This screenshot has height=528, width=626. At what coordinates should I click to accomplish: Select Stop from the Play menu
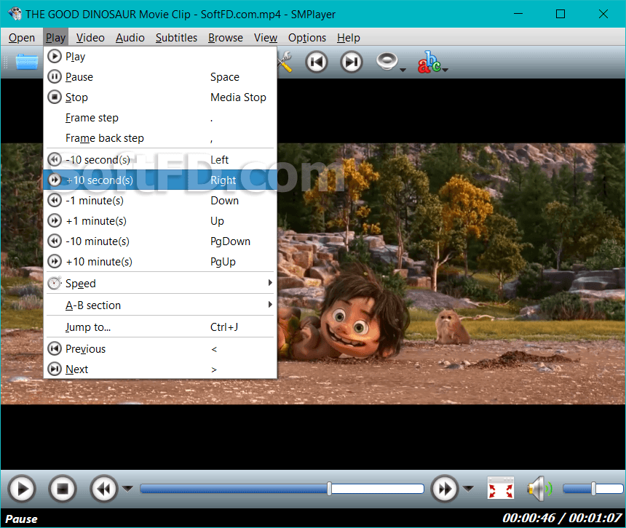click(x=160, y=97)
